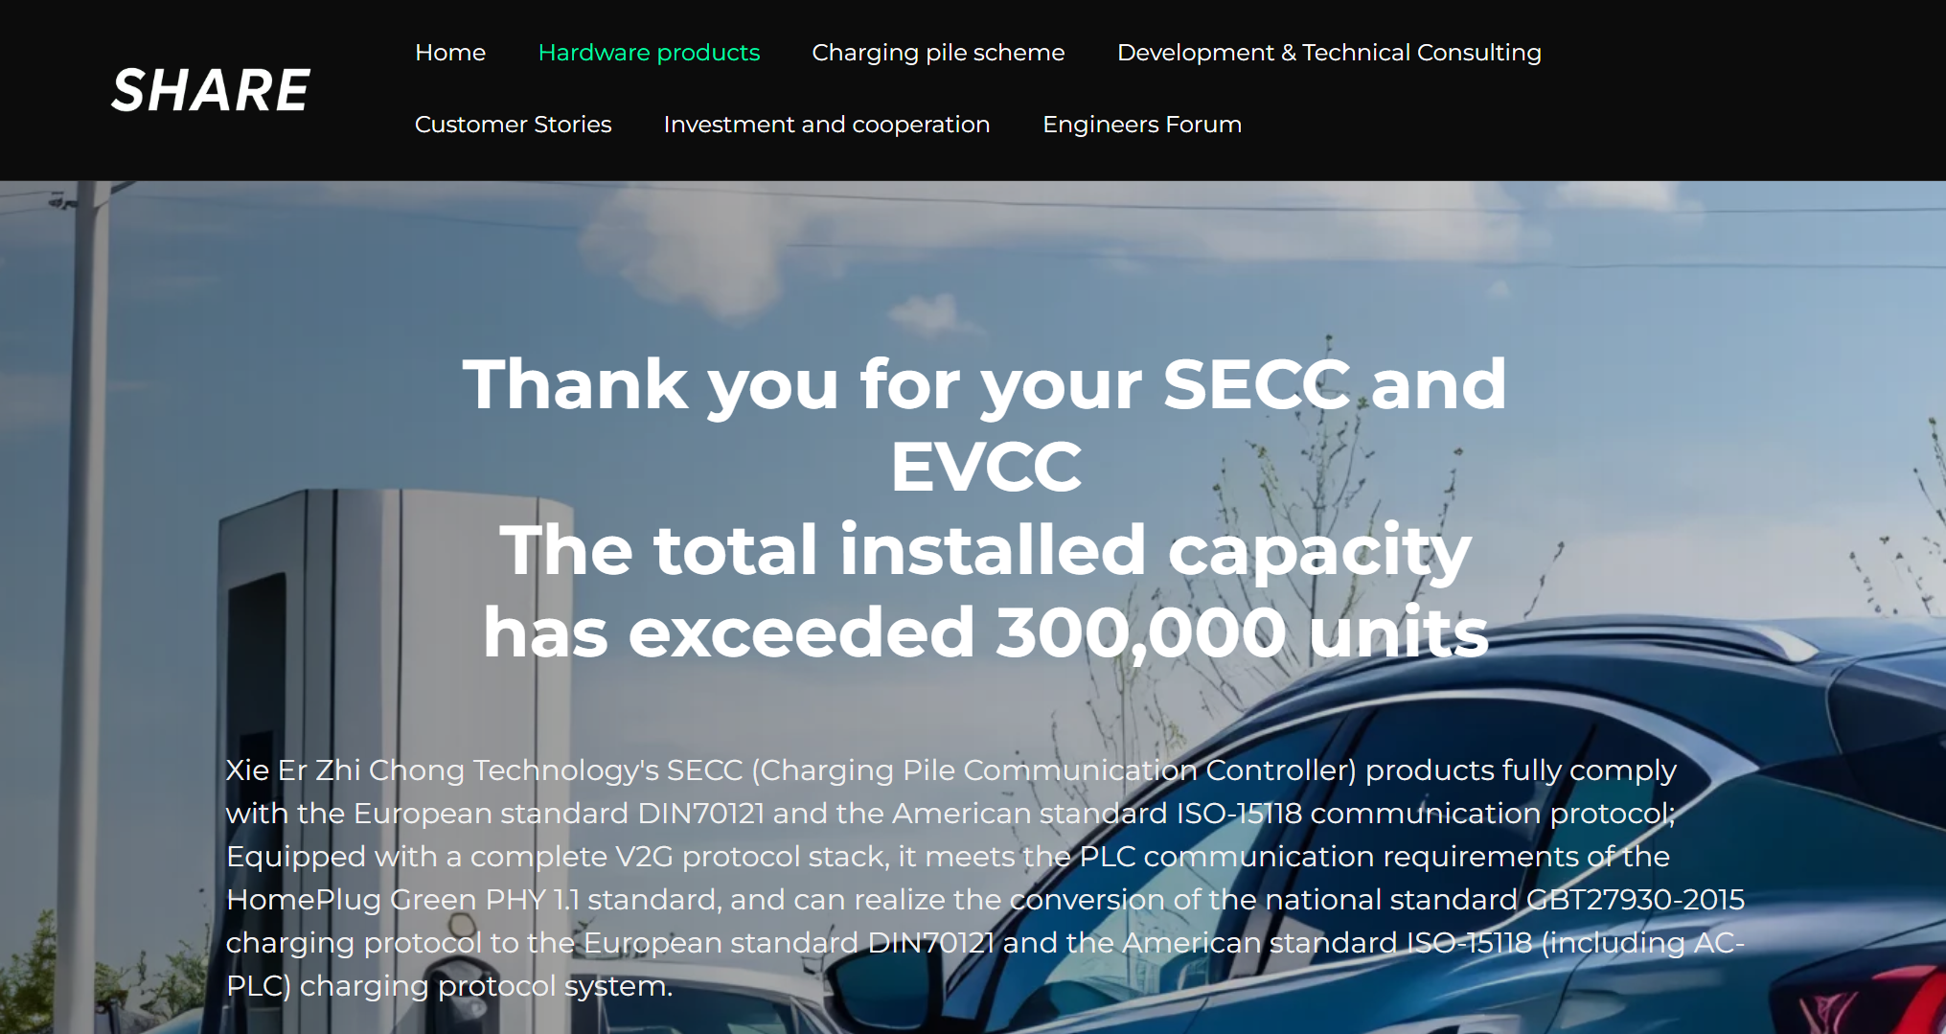This screenshot has height=1034, width=1946.
Task: Open Investment and cooperation link
Action: click(x=826, y=125)
